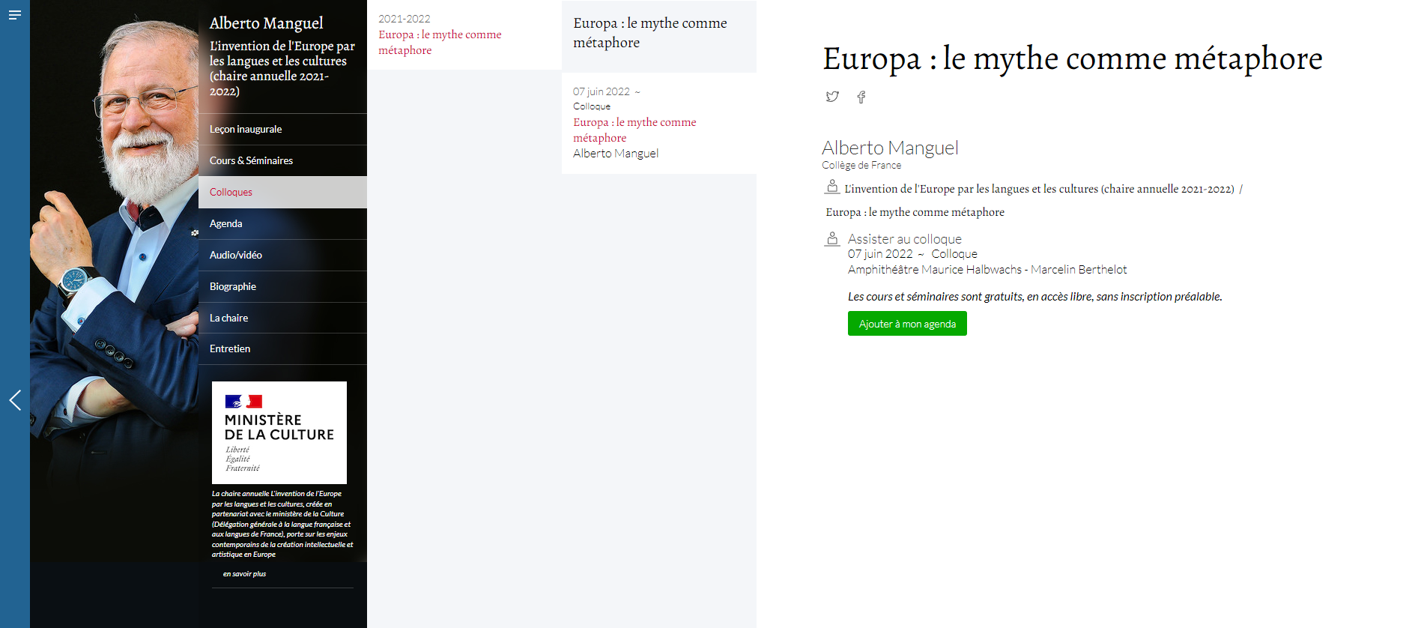Click the icon next to Assister au colloque

click(x=831, y=239)
